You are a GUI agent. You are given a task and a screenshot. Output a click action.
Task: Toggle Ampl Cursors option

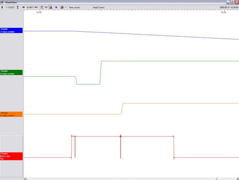point(99,7)
